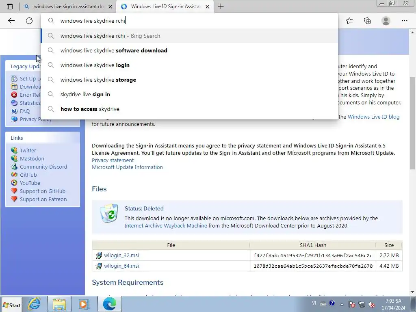Open a new tab with the plus icon
This screenshot has width=416, height=312.
(x=221, y=6)
